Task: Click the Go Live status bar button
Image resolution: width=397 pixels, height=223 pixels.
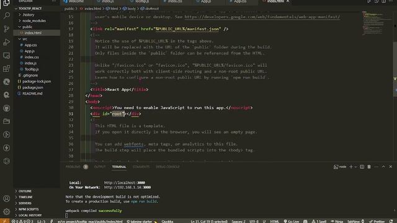Action: pos(291,221)
